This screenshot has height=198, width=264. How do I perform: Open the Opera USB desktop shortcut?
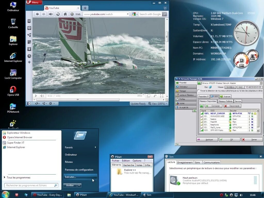click(x=13, y=91)
